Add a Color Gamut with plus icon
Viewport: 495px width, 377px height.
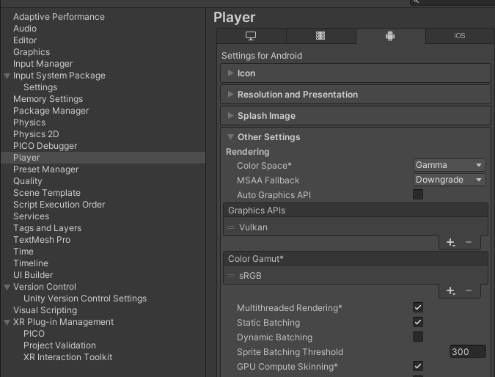450,290
